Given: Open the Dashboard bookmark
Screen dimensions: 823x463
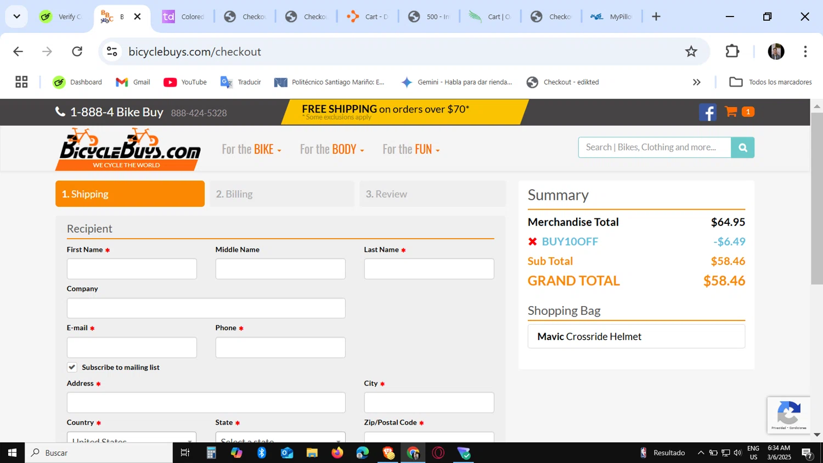Looking at the screenshot, I should pos(77,82).
